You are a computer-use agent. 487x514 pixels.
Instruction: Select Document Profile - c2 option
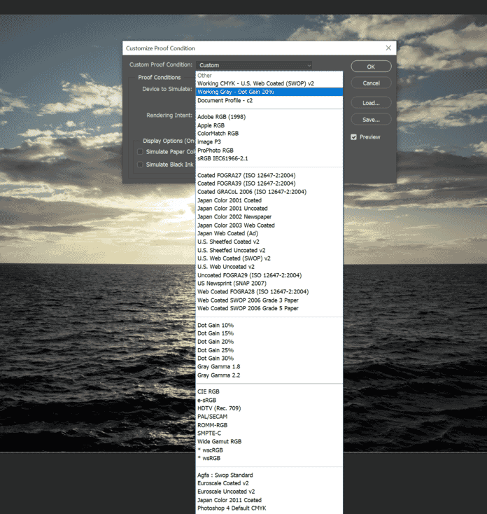[x=225, y=100]
